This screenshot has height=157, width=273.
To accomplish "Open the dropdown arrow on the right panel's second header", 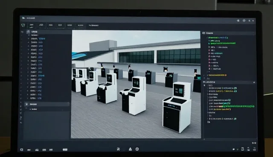I will click(254, 82).
